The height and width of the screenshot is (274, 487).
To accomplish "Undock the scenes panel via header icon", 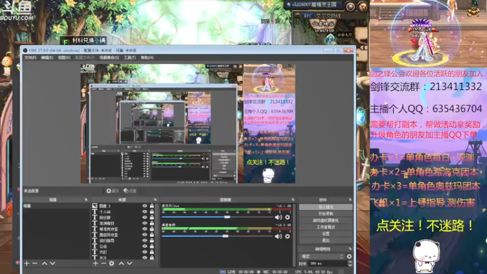I will coord(86,200).
